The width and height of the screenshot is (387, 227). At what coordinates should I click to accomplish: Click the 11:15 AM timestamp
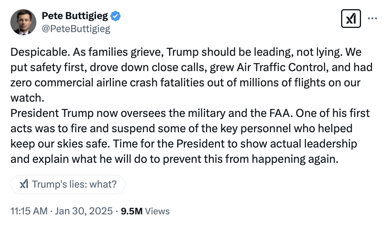point(29,211)
